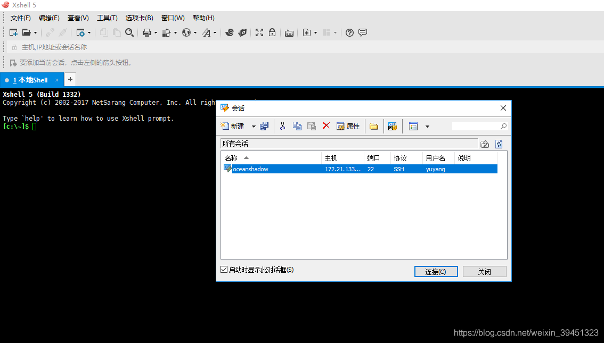Viewport: 604px width, 343px height.
Task: Sort by the 名称 column header
Action: point(271,158)
